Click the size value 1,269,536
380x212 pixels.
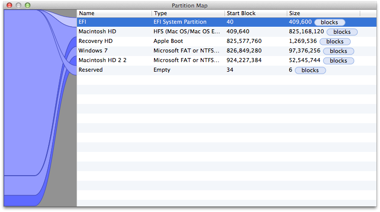tap(303, 41)
